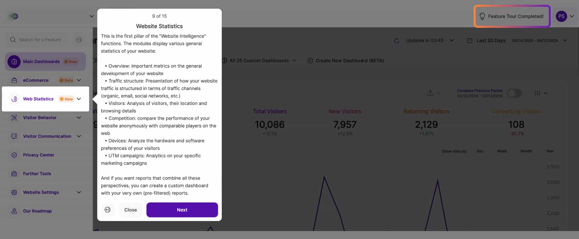Click the tour's previous-step arrow icon

(x=107, y=210)
